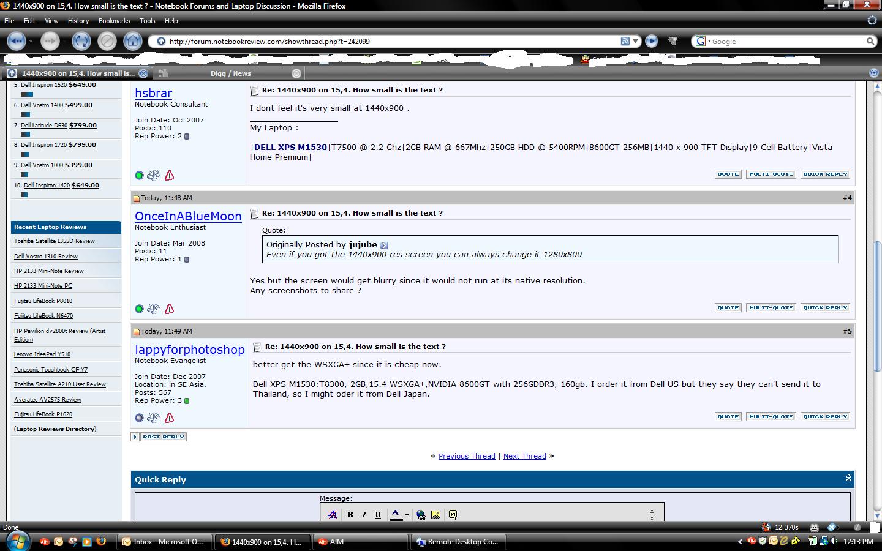Image resolution: width=882 pixels, height=551 pixels.
Task: Click the Forward navigation button
Action: (50, 41)
